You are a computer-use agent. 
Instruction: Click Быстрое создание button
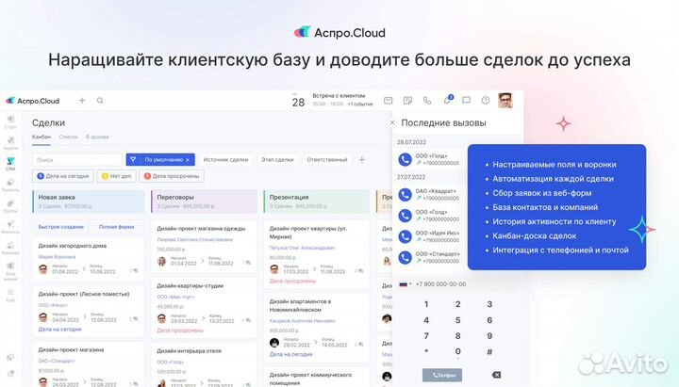pyautogui.click(x=61, y=227)
